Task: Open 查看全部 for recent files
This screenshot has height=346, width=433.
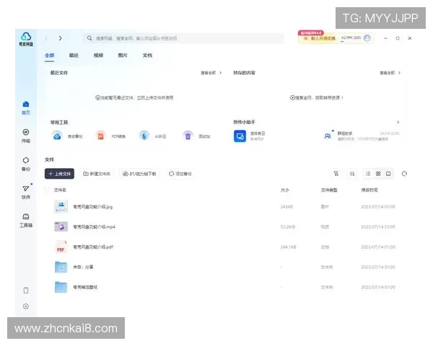Action: pyautogui.click(x=211, y=73)
